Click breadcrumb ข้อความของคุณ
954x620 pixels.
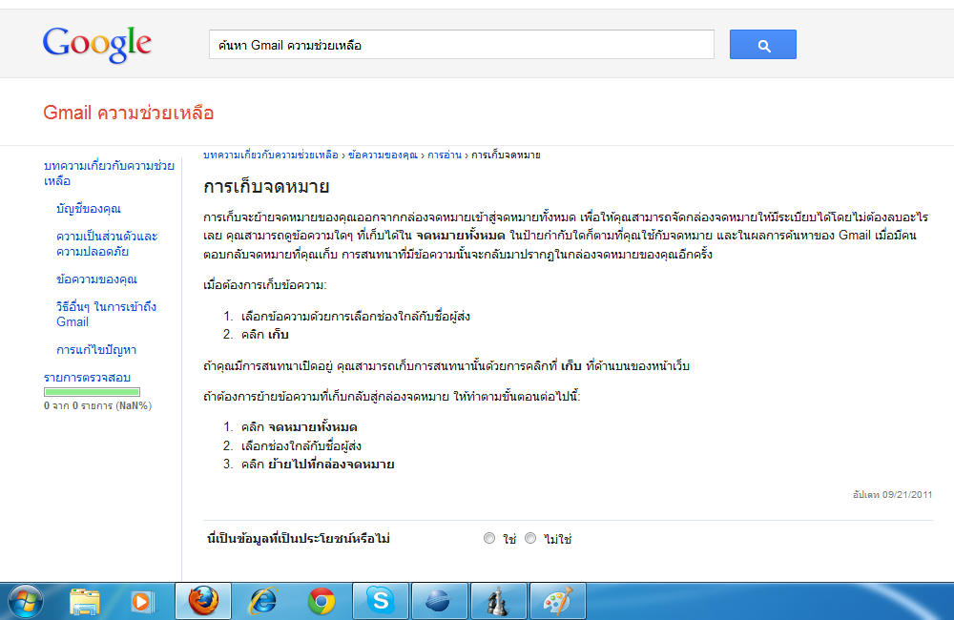pyautogui.click(x=383, y=155)
